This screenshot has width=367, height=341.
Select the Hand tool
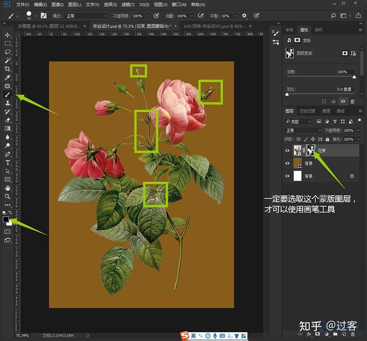(7, 188)
